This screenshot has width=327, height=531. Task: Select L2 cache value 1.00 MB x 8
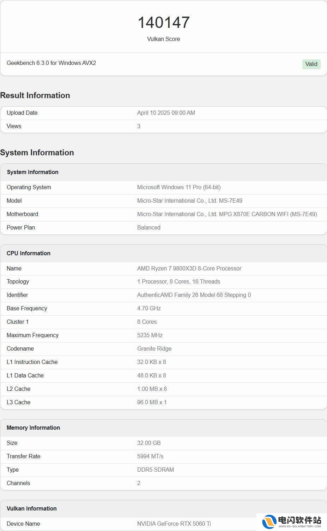(x=152, y=389)
